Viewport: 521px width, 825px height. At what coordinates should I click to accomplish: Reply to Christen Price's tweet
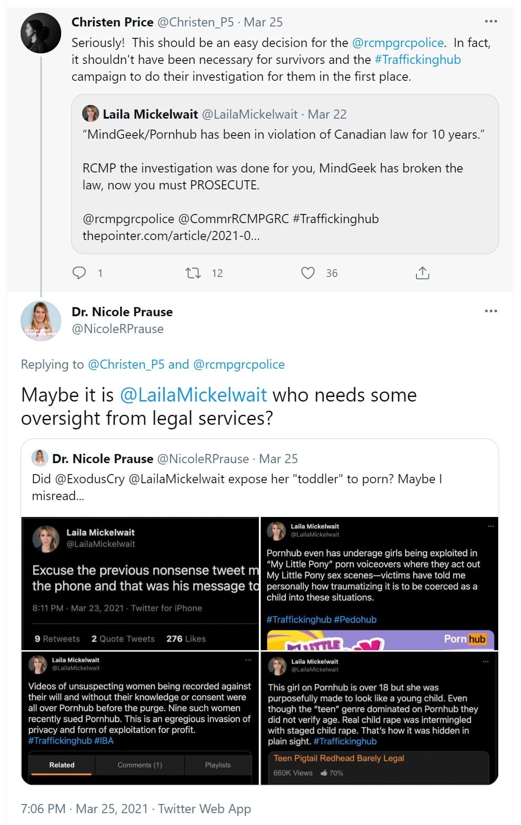coord(79,273)
